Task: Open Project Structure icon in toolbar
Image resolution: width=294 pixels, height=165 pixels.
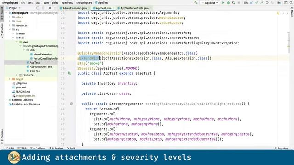Action: tap(279, 3)
